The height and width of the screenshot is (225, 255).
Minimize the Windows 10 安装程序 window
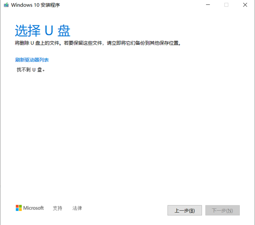(208, 5)
